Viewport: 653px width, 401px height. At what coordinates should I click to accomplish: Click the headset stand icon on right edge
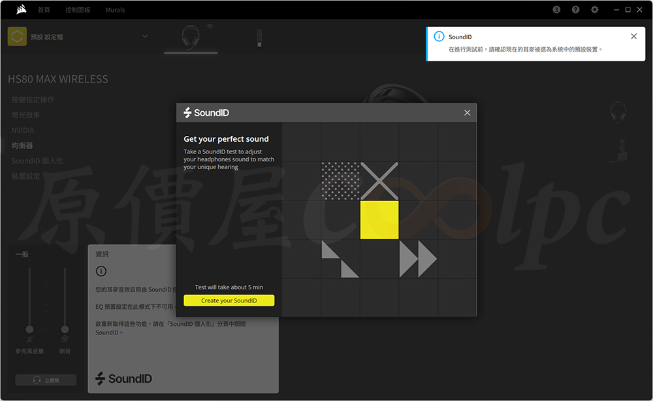click(619, 150)
